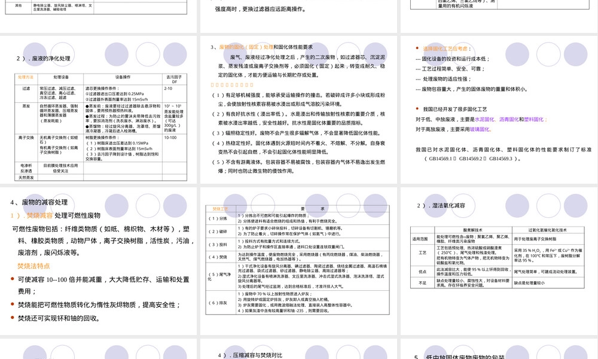598x359 pixels.
Task: Select the 不足 row label
Action: click(x=422, y=282)
